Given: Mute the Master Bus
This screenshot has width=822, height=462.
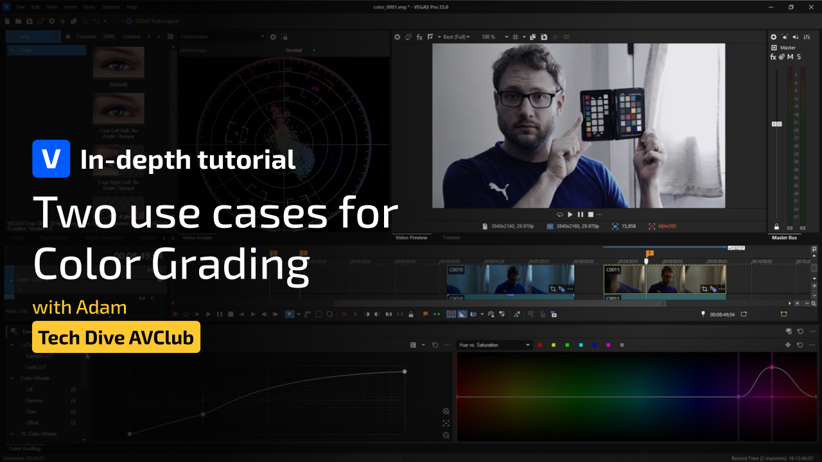Looking at the screenshot, I should (x=791, y=57).
